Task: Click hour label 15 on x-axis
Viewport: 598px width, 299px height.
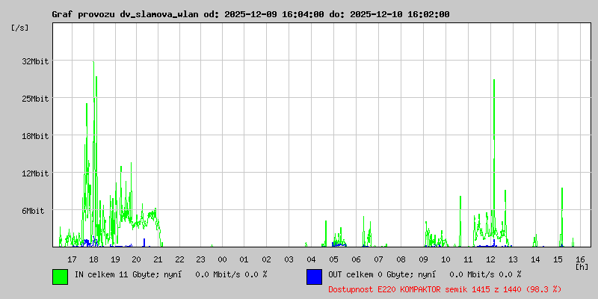Action: pos(558,259)
